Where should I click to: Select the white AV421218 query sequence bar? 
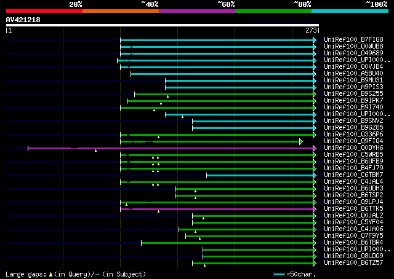tap(163, 25)
